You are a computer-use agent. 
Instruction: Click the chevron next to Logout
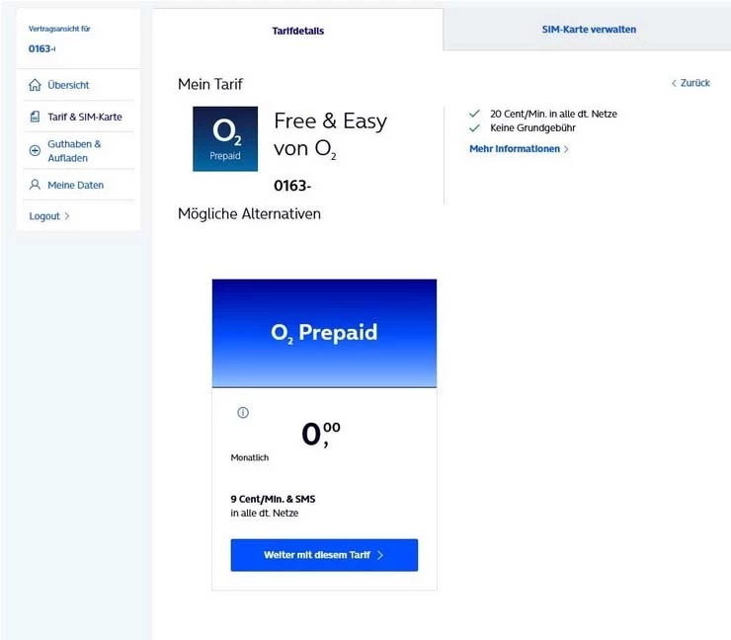point(67,216)
